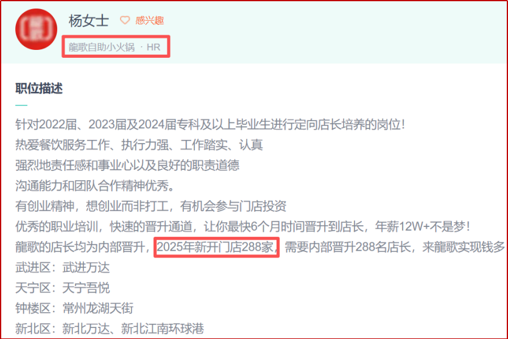Click the location line 天宁区：天宁吾悦
Image resolution: width=508 pixels, height=339 pixels.
click(x=63, y=288)
